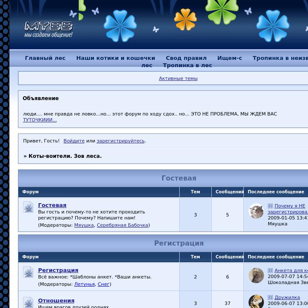Collapse the Гостевая category header
This screenshot has width=308, height=308.
click(179, 178)
